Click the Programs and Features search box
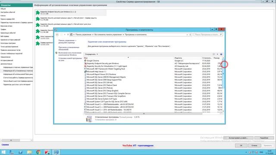This screenshot has height=155, width=276. pyautogui.click(x=208, y=34)
